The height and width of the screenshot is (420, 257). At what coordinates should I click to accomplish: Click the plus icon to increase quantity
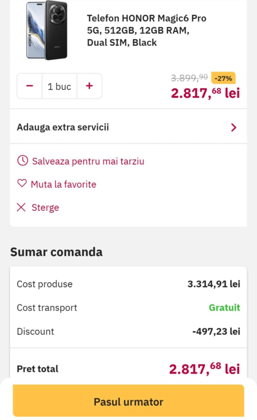click(89, 86)
